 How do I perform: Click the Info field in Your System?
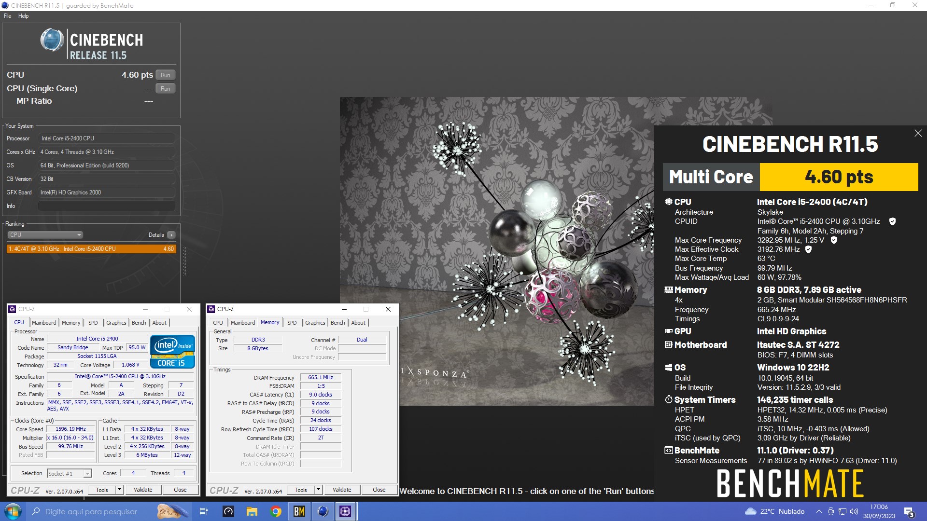(107, 206)
